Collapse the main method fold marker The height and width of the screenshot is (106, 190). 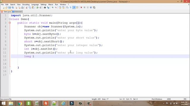(10, 23)
